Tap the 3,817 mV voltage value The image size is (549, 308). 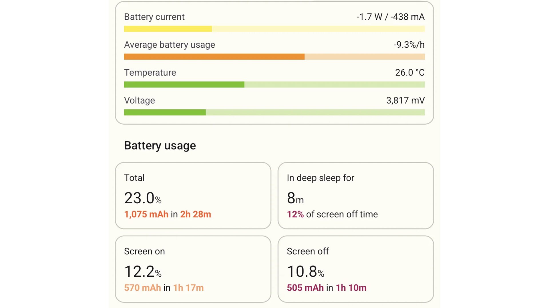click(405, 100)
